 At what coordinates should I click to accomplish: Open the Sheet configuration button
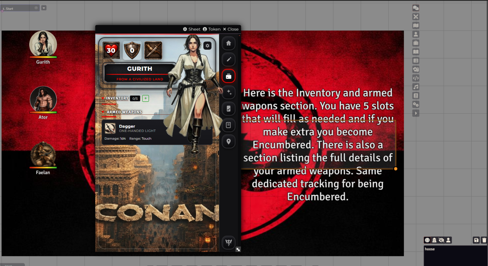tap(192, 29)
